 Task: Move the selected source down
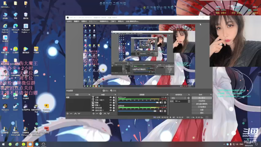(x=109, y=113)
